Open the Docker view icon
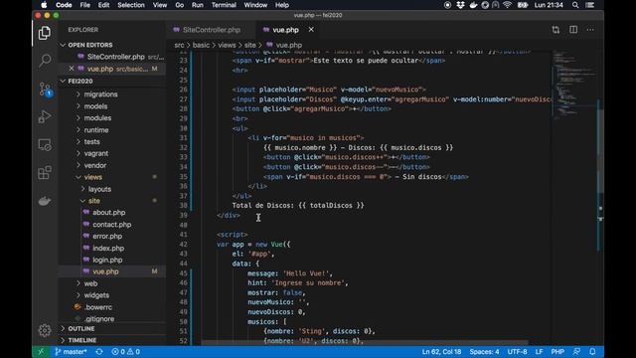 point(45,201)
